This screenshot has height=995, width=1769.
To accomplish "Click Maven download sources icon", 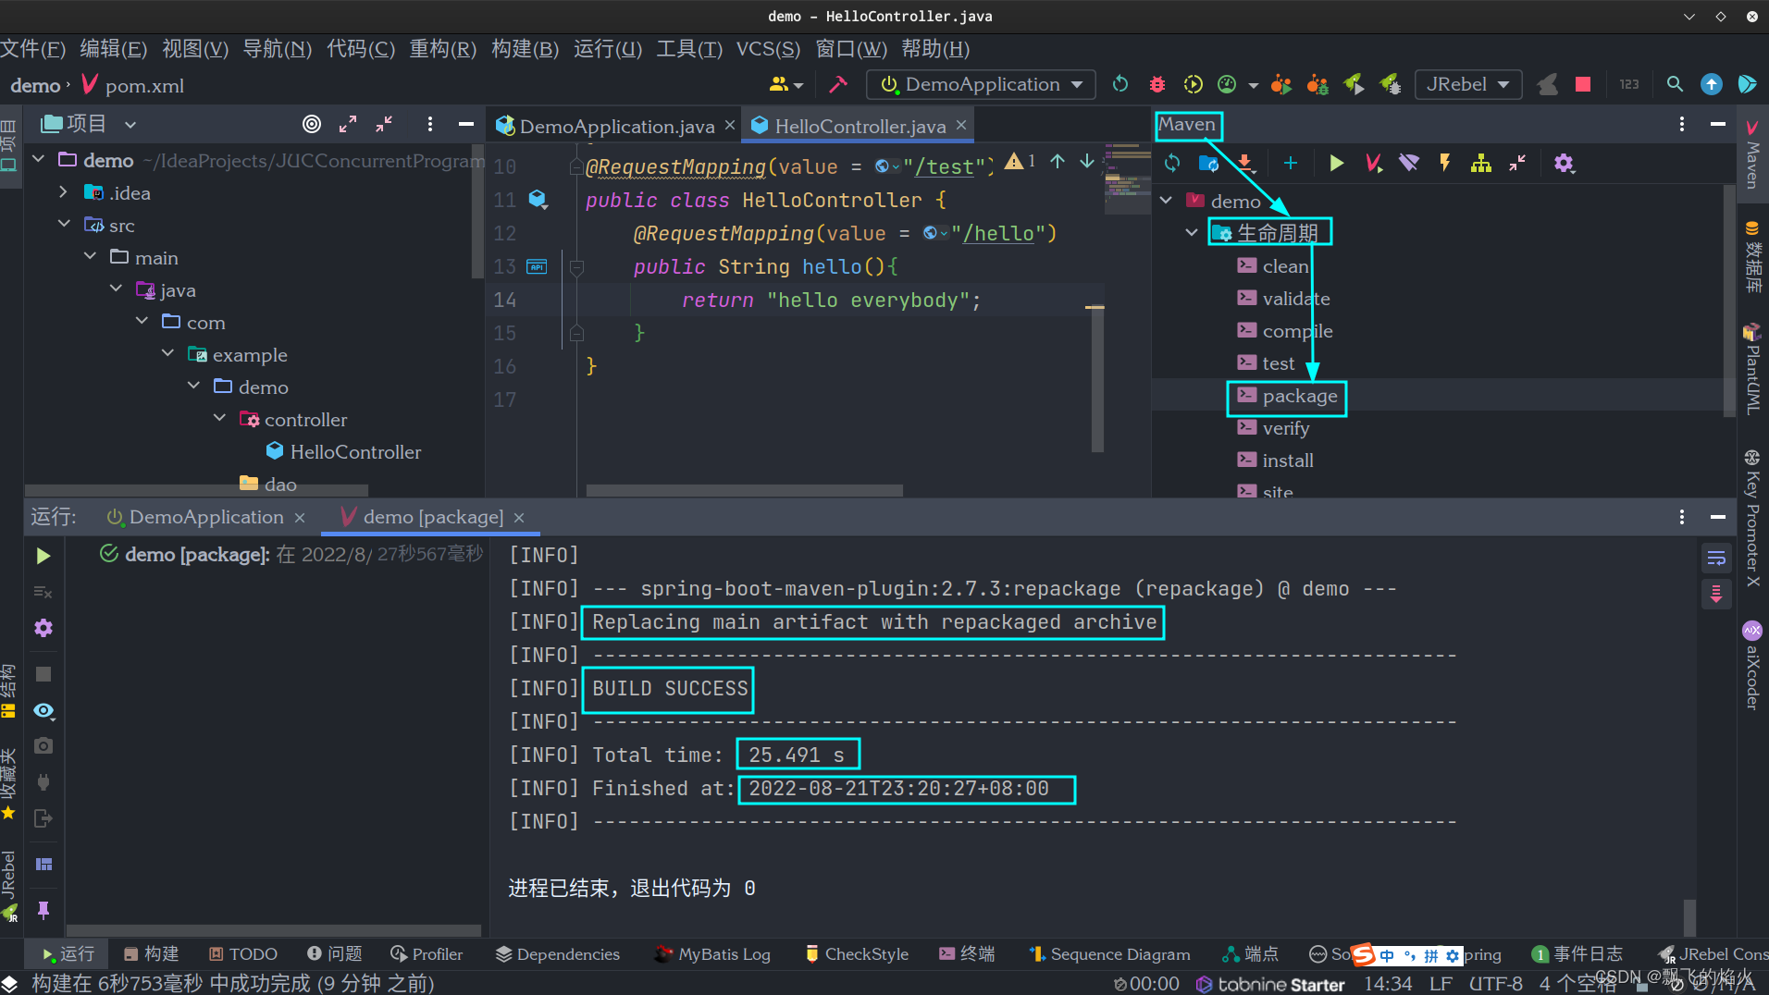I will click(1245, 163).
